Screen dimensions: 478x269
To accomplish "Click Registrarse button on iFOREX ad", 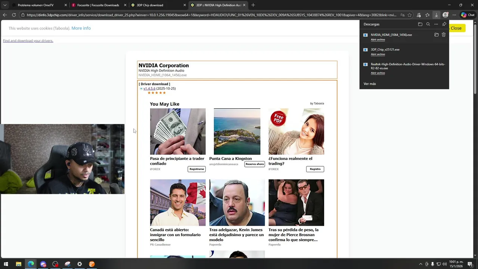I will (x=197, y=169).
